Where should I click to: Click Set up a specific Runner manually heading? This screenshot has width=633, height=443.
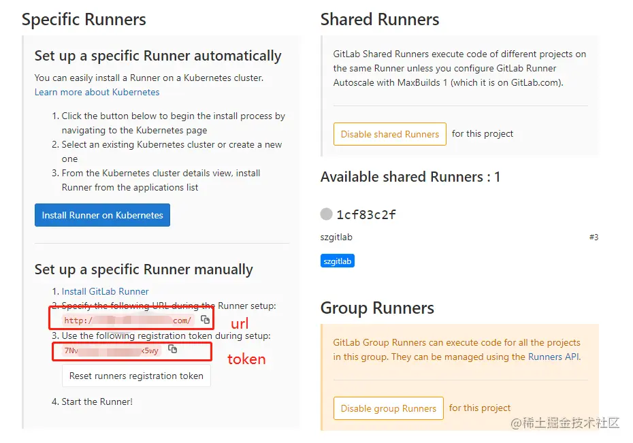(144, 269)
